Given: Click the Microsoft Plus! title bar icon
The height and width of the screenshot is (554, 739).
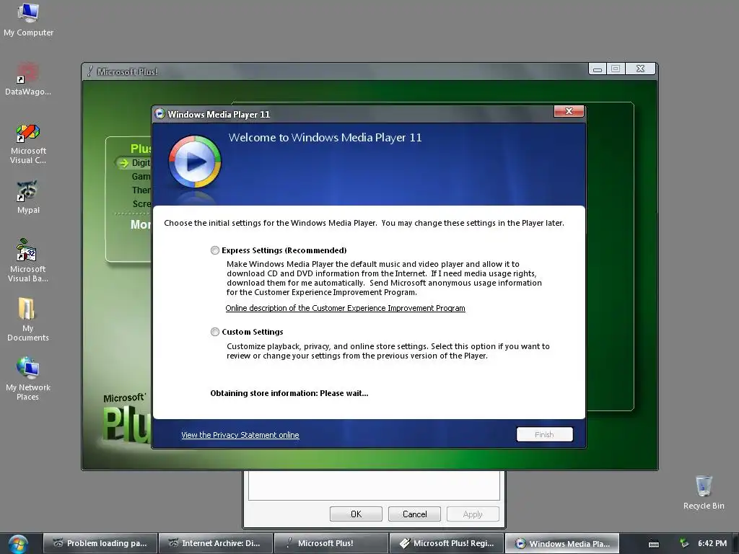Looking at the screenshot, I should coord(89,71).
